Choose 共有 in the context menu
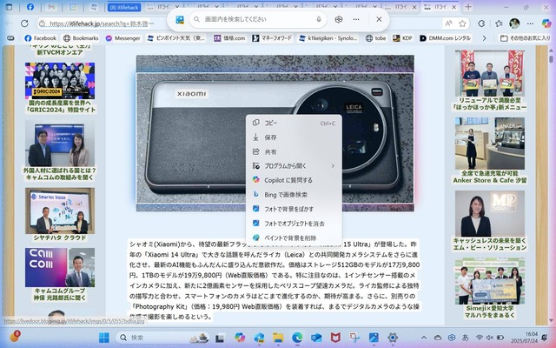Screen dimensions: 556x348 point(294,151)
